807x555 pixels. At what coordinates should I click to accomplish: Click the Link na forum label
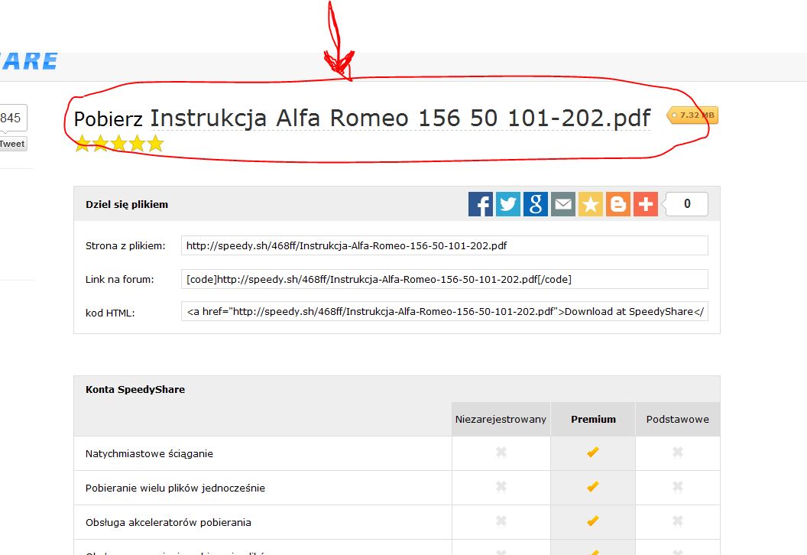(119, 280)
